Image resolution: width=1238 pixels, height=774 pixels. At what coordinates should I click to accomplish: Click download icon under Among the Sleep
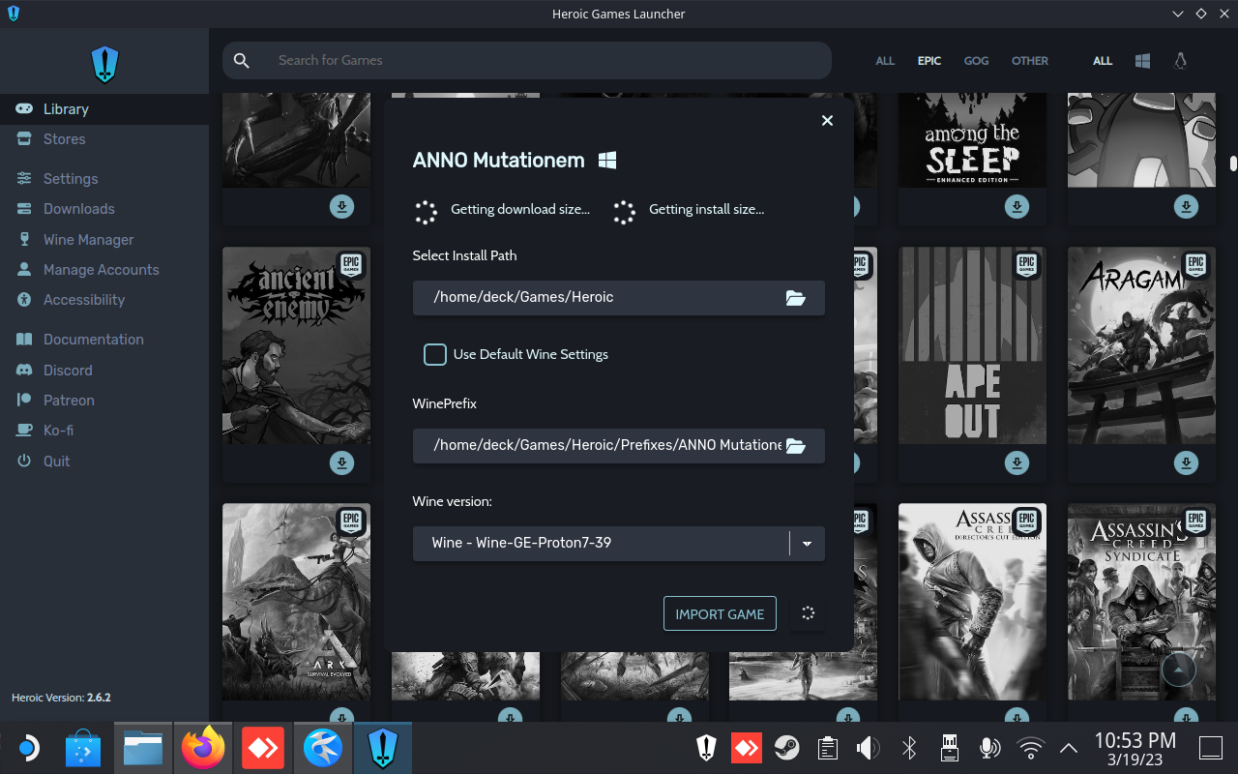click(1017, 206)
